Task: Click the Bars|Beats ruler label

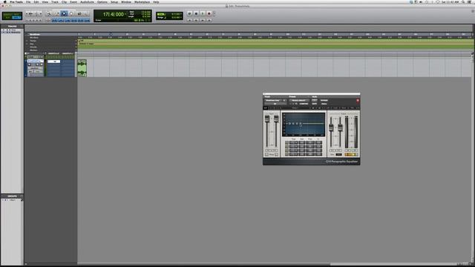Action: [x=35, y=35]
